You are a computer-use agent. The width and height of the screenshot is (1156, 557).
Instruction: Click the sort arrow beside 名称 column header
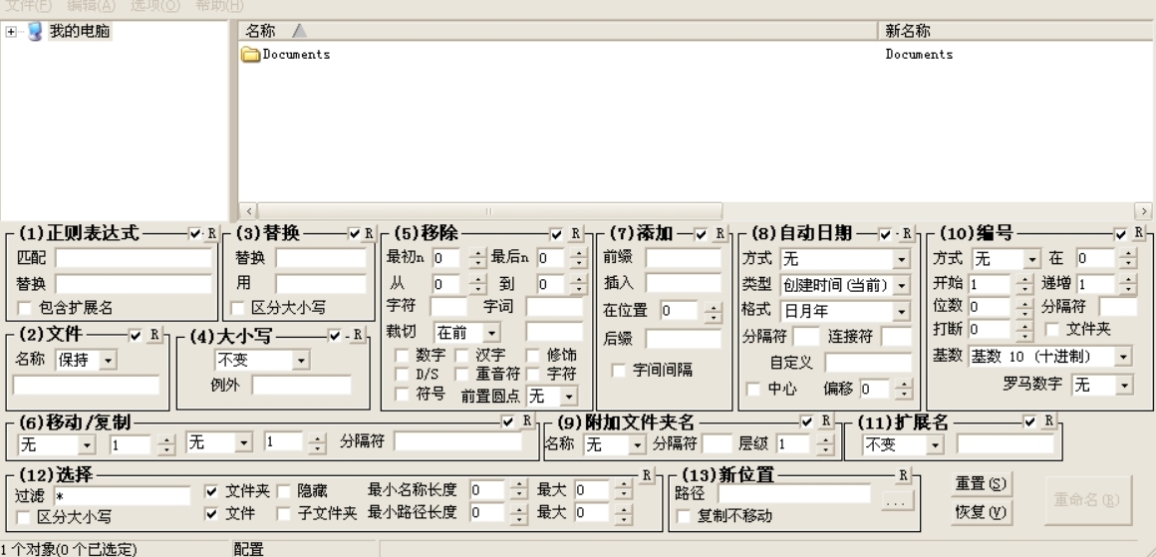(x=299, y=30)
